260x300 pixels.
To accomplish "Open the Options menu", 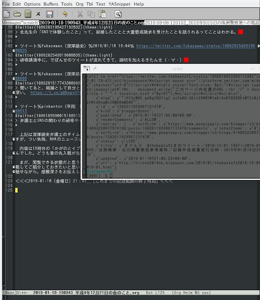I will pyautogui.click(x=32, y=4).
